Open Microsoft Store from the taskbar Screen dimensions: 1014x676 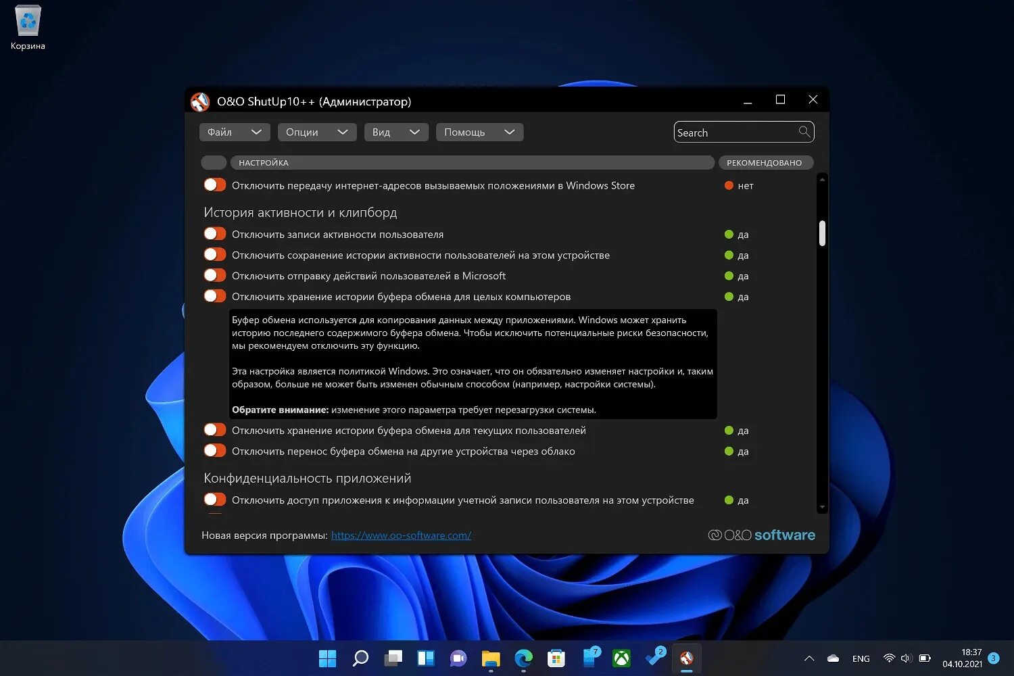tap(556, 658)
